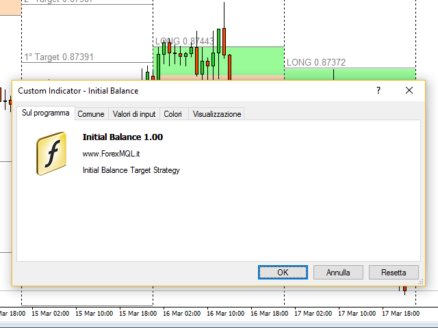Viewport: 438px width, 328px height.
Task: Switch to the Colori tab
Action: pos(172,114)
